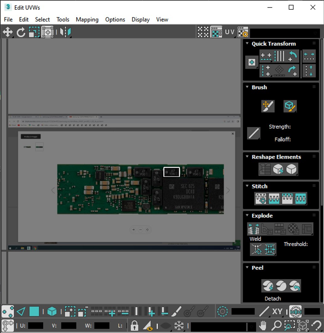Click the XY soft selection space button
This screenshot has height=333, width=324.
click(277, 311)
